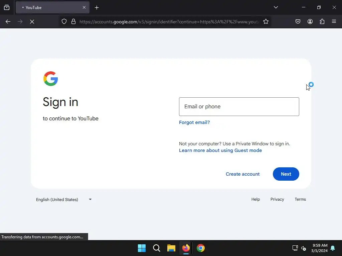This screenshot has height=256, width=342.
Task: Open clock showing 9:59 AM
Action: [x=319, y=248]
